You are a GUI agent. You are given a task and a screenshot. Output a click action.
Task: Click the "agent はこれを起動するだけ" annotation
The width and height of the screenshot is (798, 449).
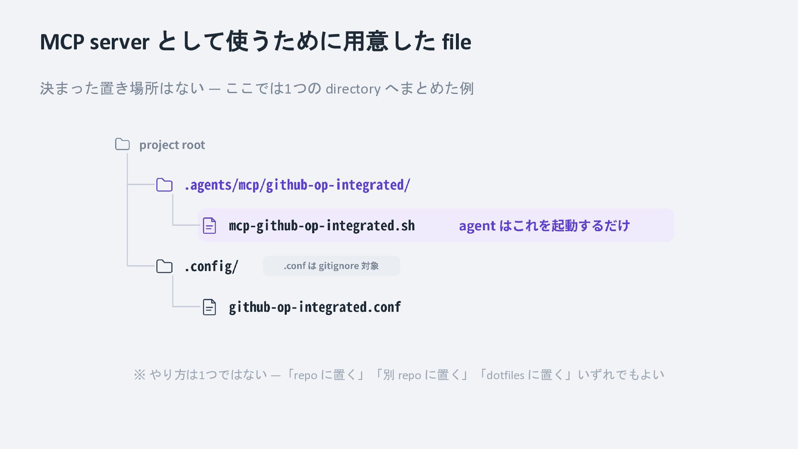coord(544,225)
